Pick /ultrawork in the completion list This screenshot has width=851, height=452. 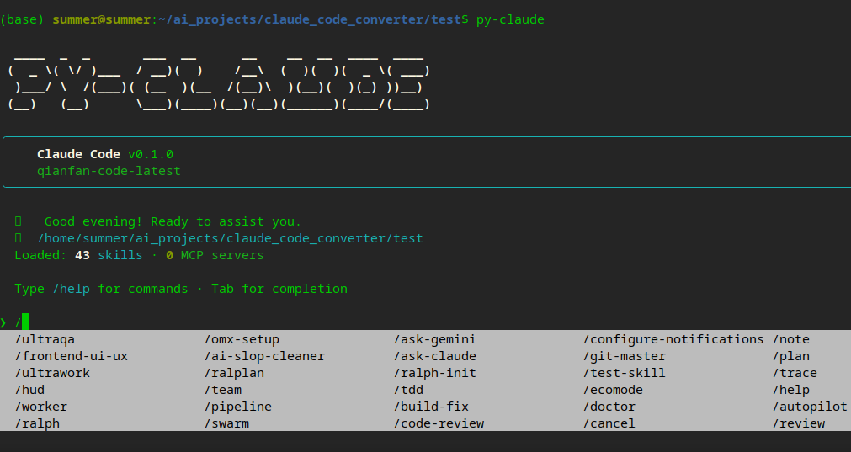(53, 373)
